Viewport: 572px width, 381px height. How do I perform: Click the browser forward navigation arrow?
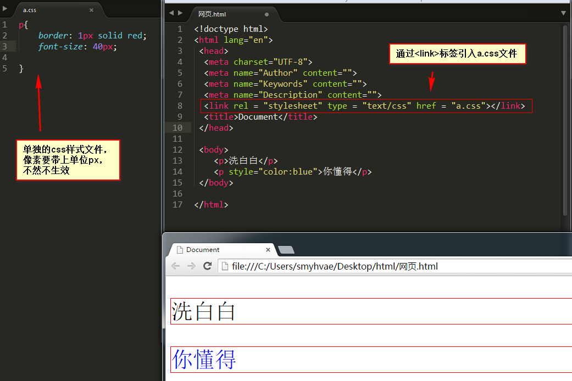pos(191,266)
